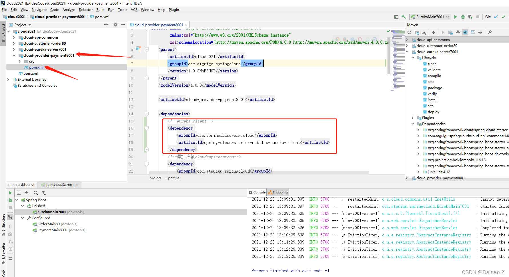Image resolution: width=509 pixels, height=277 pixels.
Task: Click Execute Maven Goal icon
Action: (450, 32)
